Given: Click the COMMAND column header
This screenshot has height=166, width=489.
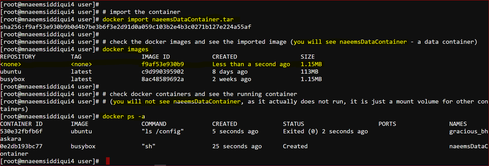Looking at the screenshot, I should [x=154, y=124].
